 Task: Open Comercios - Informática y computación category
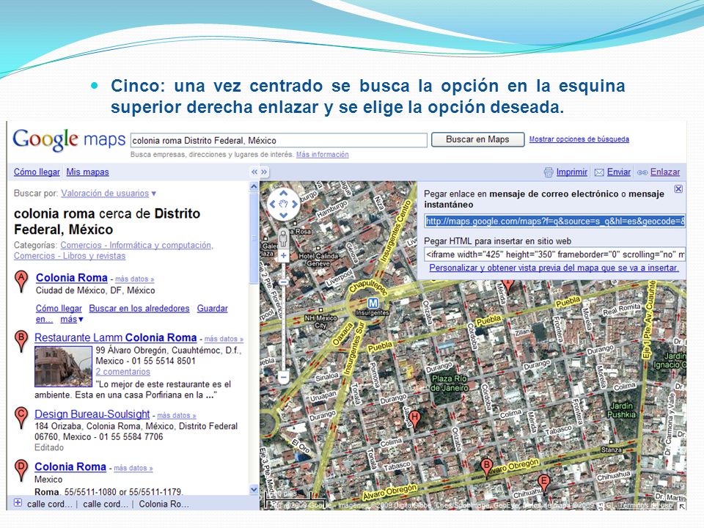(136, 245)
